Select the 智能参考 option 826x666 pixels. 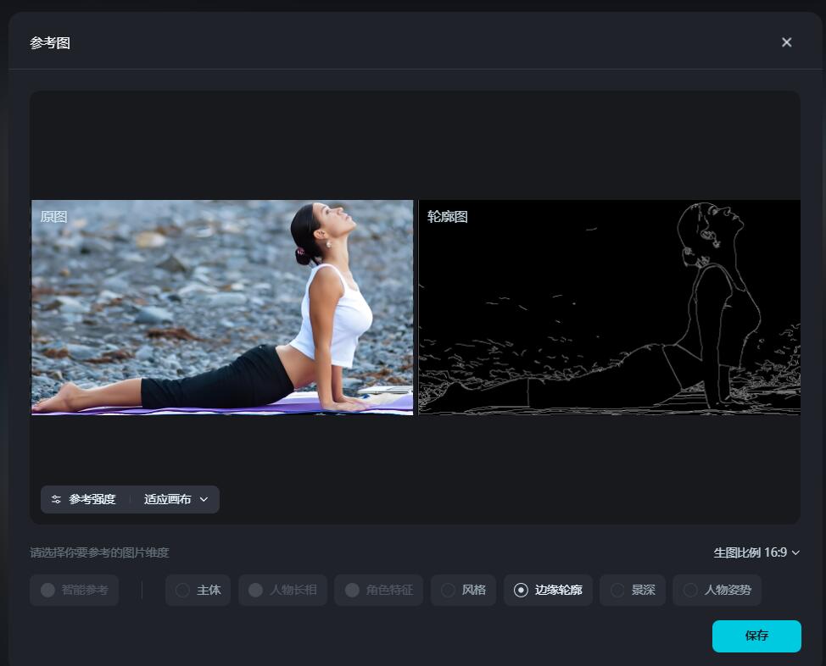[75, 591]
